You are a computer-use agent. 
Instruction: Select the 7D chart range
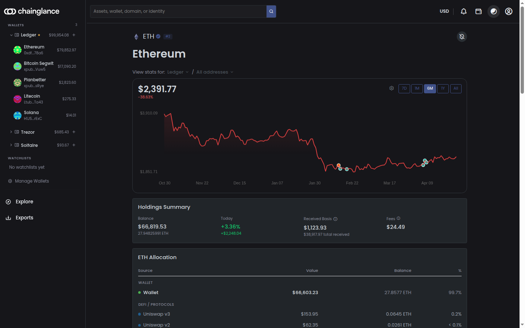(404, 89)
